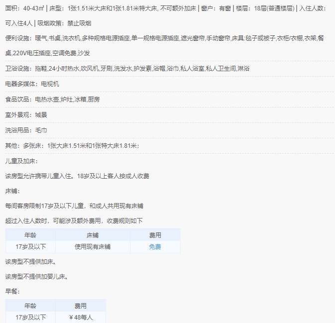
Task: Click the 其他：多张床 bed details line
Action: point(72,146)
